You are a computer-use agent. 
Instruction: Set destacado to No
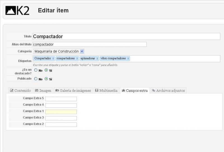coord(36,70)
